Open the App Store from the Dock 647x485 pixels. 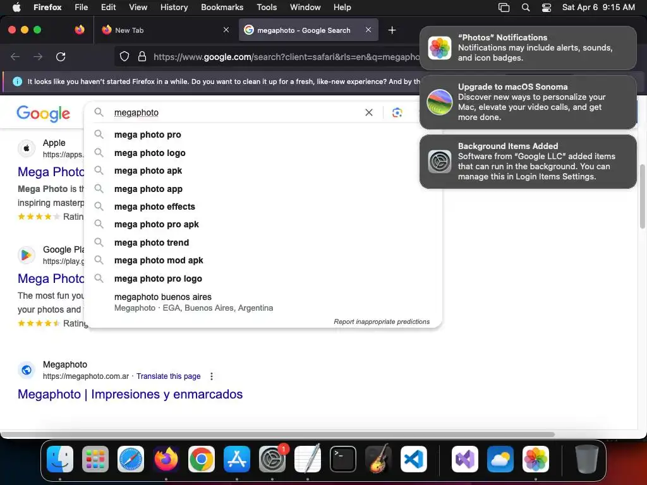click(x=237, y=459)
